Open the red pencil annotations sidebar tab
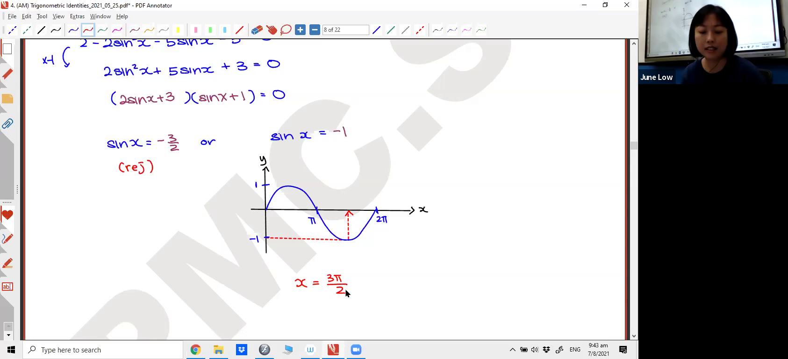Image resolution: width=788 pixels, height=359 pixels. click(7, 74)
